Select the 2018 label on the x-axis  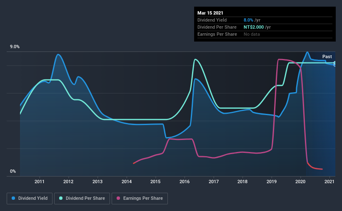(x=242, y=182)
